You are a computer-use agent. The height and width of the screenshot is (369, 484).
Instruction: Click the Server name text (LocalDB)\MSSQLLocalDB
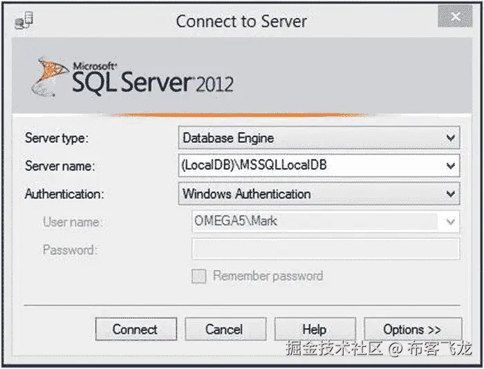pos(254,165)
